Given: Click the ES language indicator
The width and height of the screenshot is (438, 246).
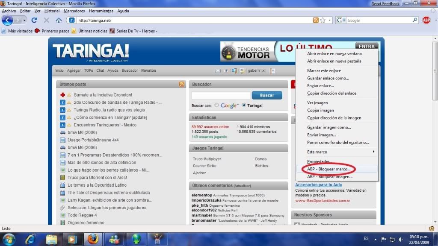Looking at the screenshot, I should (366, 238).
